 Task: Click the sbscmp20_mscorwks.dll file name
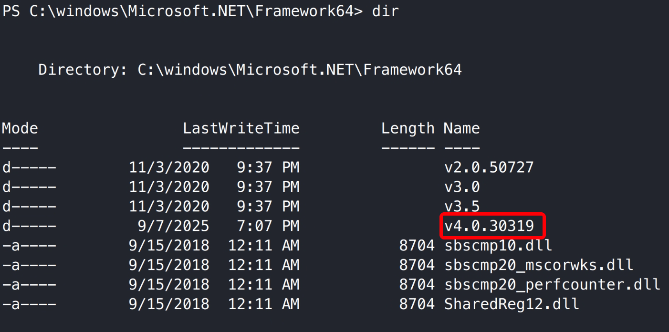(539, 265)
